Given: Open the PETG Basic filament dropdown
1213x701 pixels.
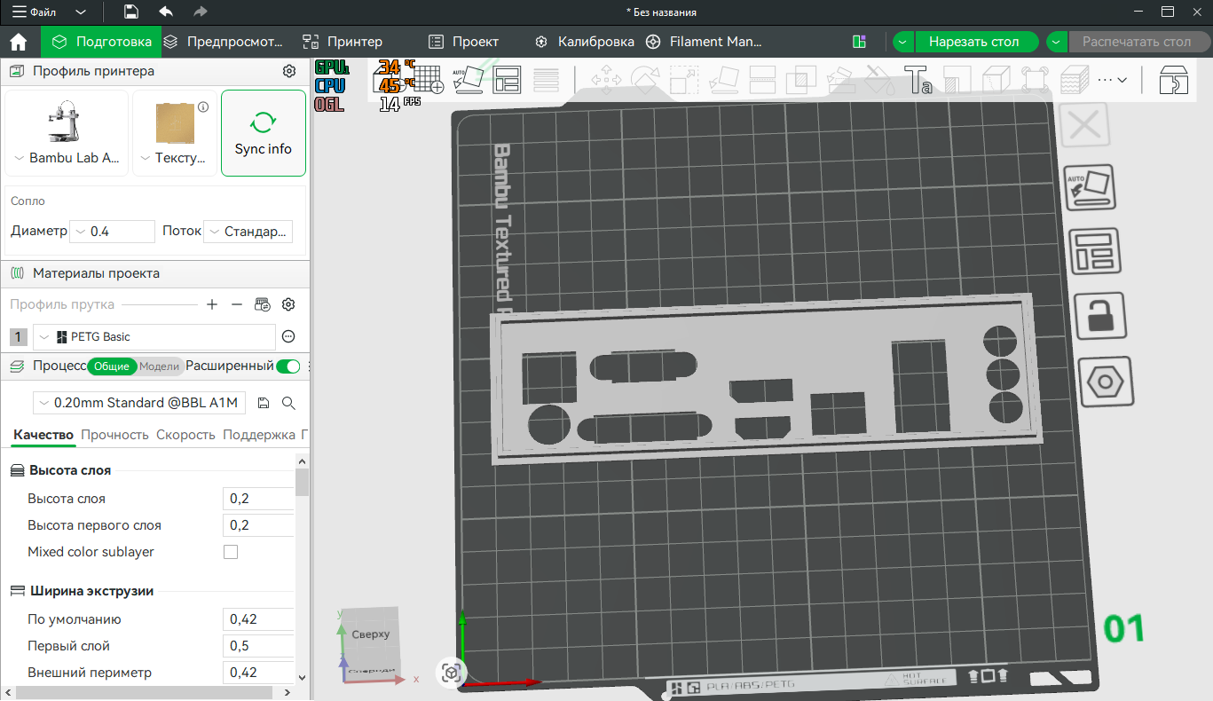Looking at the screenshot, I should point(154,337).
